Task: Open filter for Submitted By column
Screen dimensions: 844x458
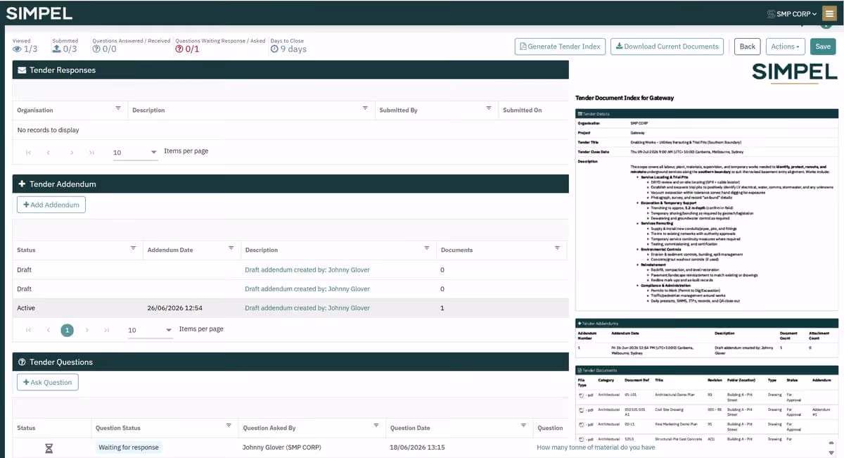Action: click(x=488, y=108)
